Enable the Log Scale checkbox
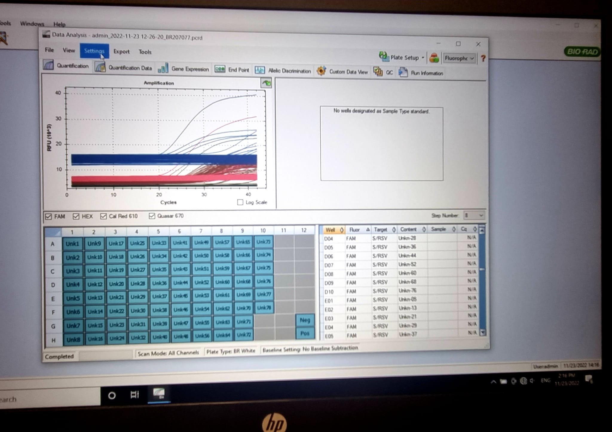This screenshot has height=432, width=612. pos(240,202)
